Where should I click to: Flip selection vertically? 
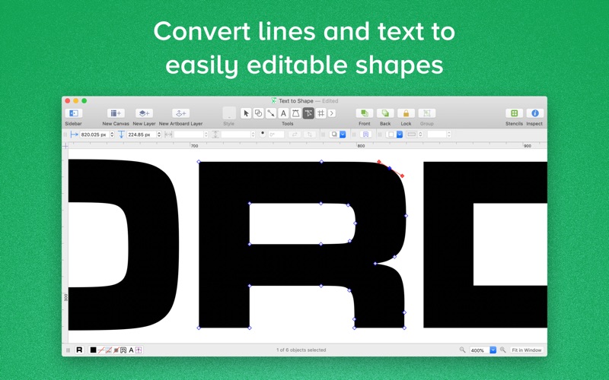[310, 135]
